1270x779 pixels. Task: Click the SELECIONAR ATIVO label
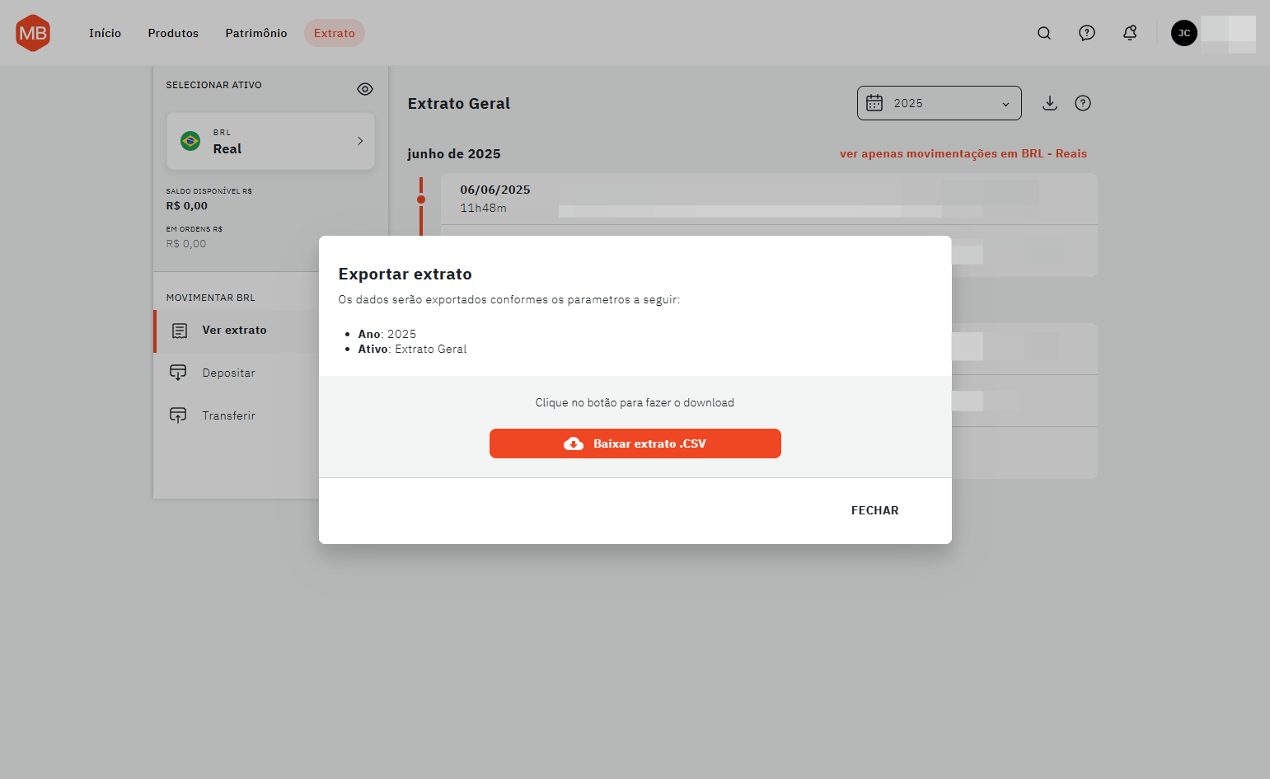click(214, 85)
